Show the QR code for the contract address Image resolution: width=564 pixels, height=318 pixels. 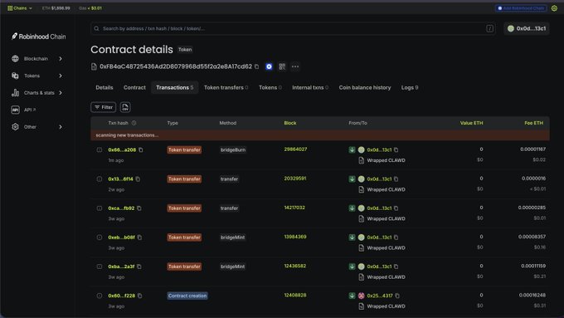pyautogui.click(x=282, y=66)
